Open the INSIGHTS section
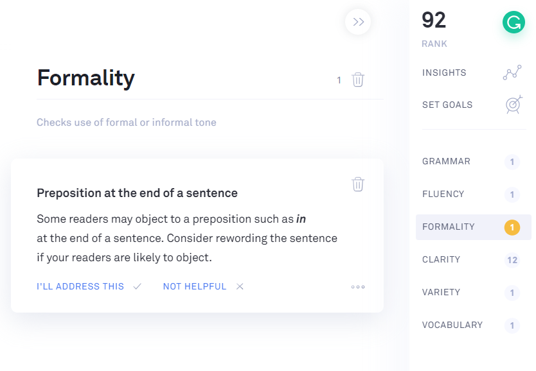Screen dimensions: 536x371 tap(444, 73)
